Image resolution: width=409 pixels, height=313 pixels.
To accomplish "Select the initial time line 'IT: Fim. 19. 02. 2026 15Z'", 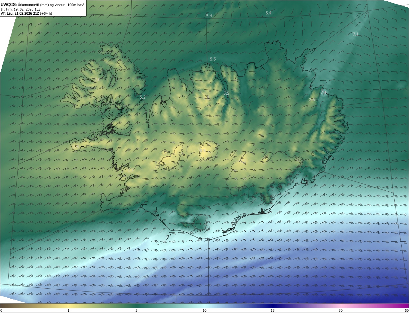I will 20,9.
